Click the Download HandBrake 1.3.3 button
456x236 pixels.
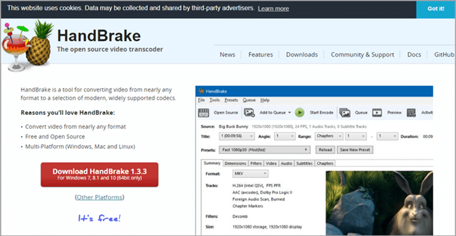(99, 175)
